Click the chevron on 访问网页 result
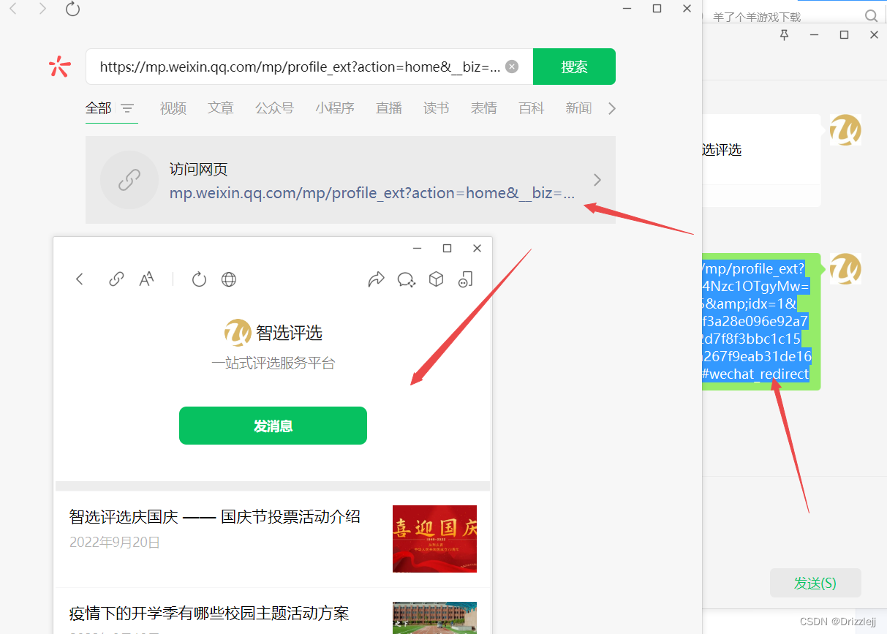The image size is (887, 634). 597,180
